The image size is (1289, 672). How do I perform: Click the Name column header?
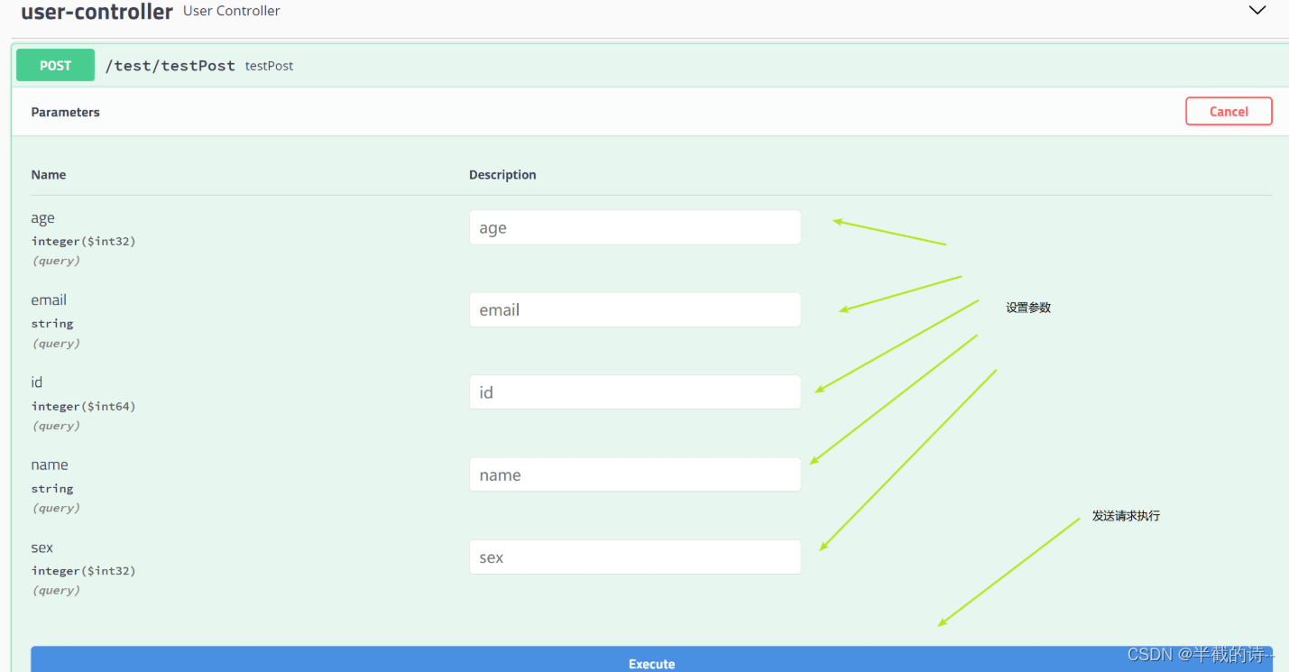click(x=48, y=174)
